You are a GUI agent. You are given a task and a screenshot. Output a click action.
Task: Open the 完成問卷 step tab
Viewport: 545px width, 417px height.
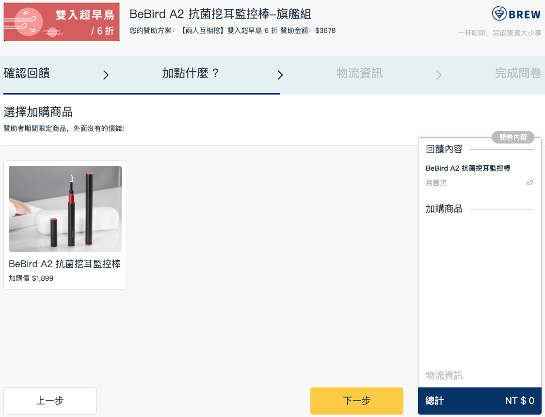pos(518,73)
